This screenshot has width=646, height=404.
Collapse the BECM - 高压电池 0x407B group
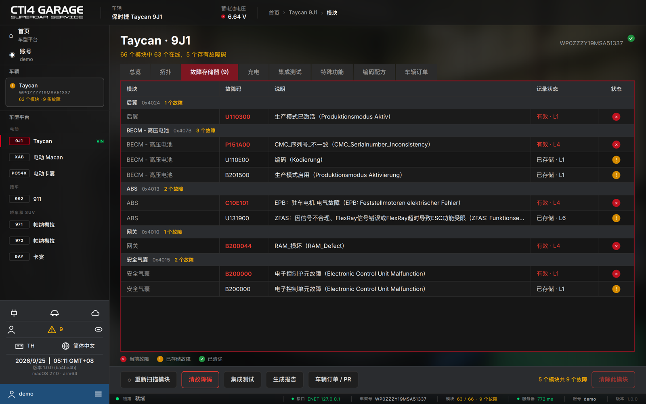coord(378,131)
